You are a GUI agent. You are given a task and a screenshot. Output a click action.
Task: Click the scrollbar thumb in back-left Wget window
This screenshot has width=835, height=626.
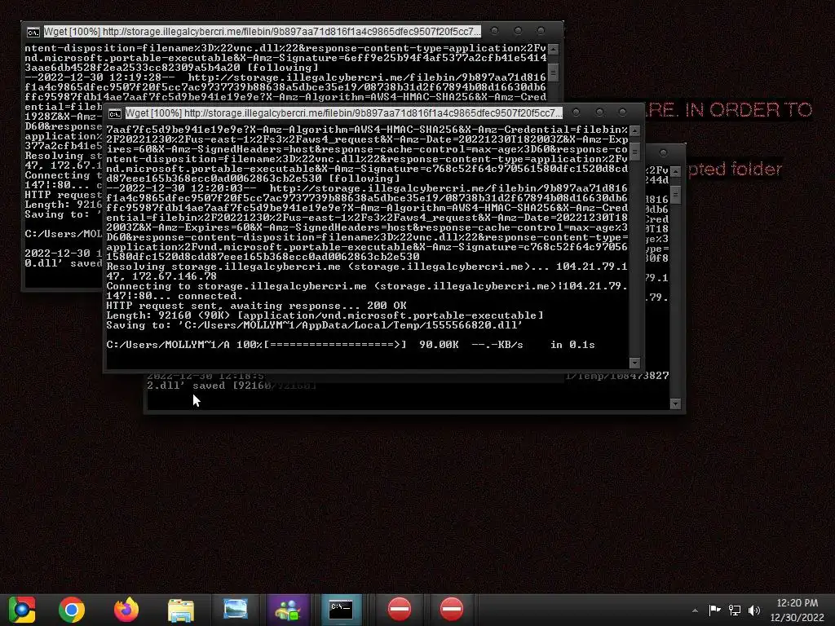pyautogui.click(x=554, y=72)
